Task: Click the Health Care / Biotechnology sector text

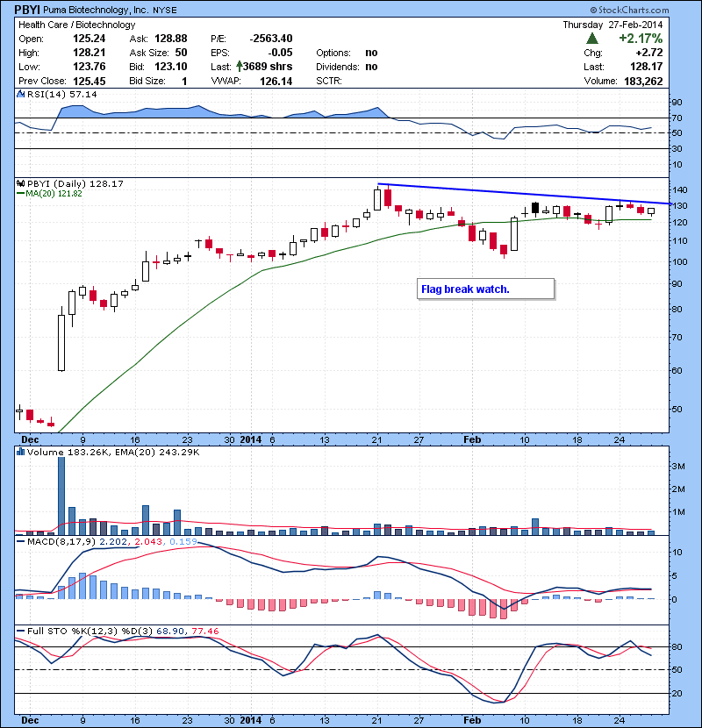Action: [76, 25]
